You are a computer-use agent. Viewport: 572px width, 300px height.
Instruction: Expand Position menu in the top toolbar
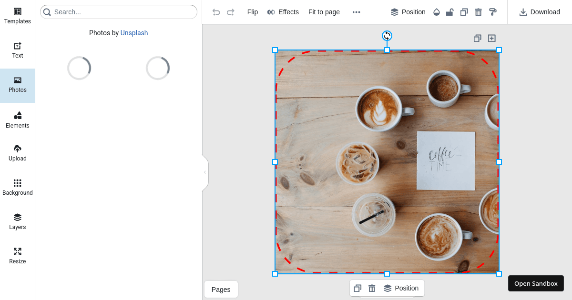[x=408, y=12]
